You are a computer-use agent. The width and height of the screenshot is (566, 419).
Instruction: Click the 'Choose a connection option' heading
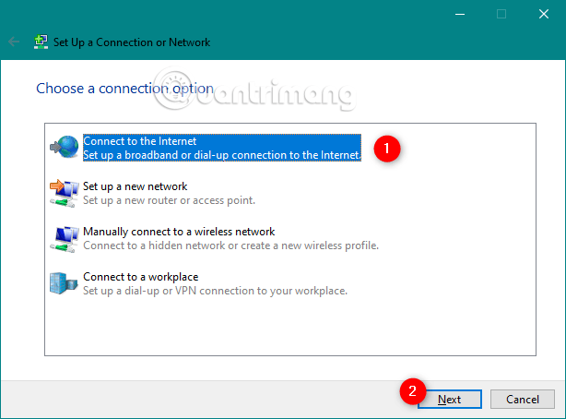point(124,89)
